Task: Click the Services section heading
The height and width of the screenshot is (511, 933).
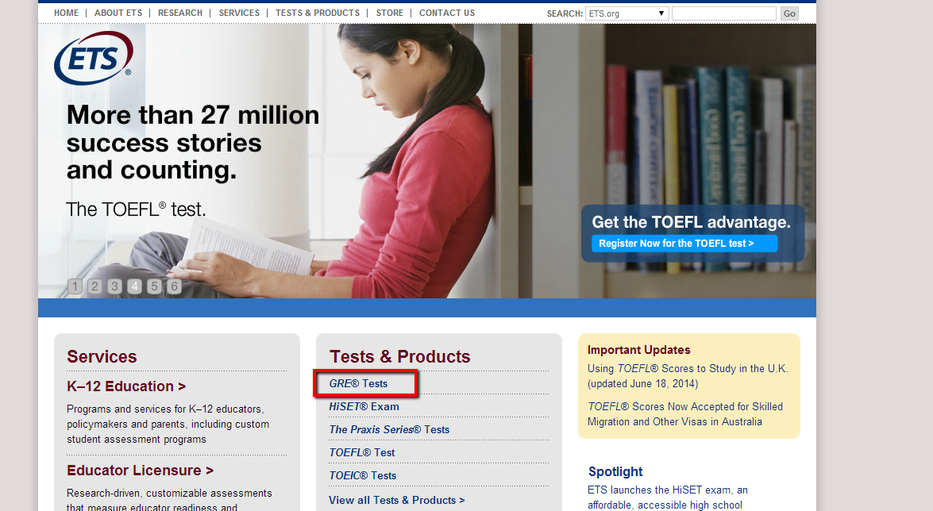Action: click(x=102, y=356)
